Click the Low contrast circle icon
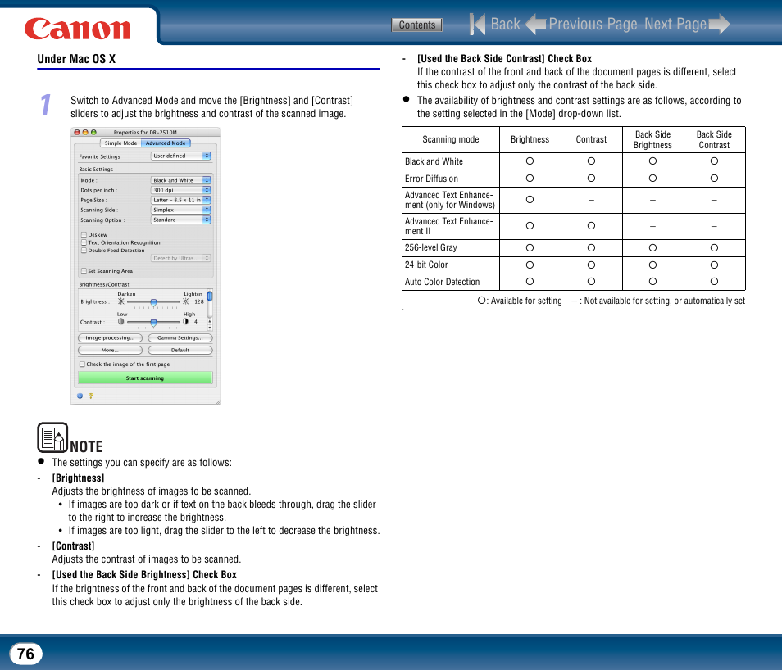Screen dimensions: 782x670 (x=121, y=322)
